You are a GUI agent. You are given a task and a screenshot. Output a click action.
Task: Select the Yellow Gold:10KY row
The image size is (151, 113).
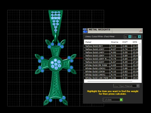(x=111, y=49)
